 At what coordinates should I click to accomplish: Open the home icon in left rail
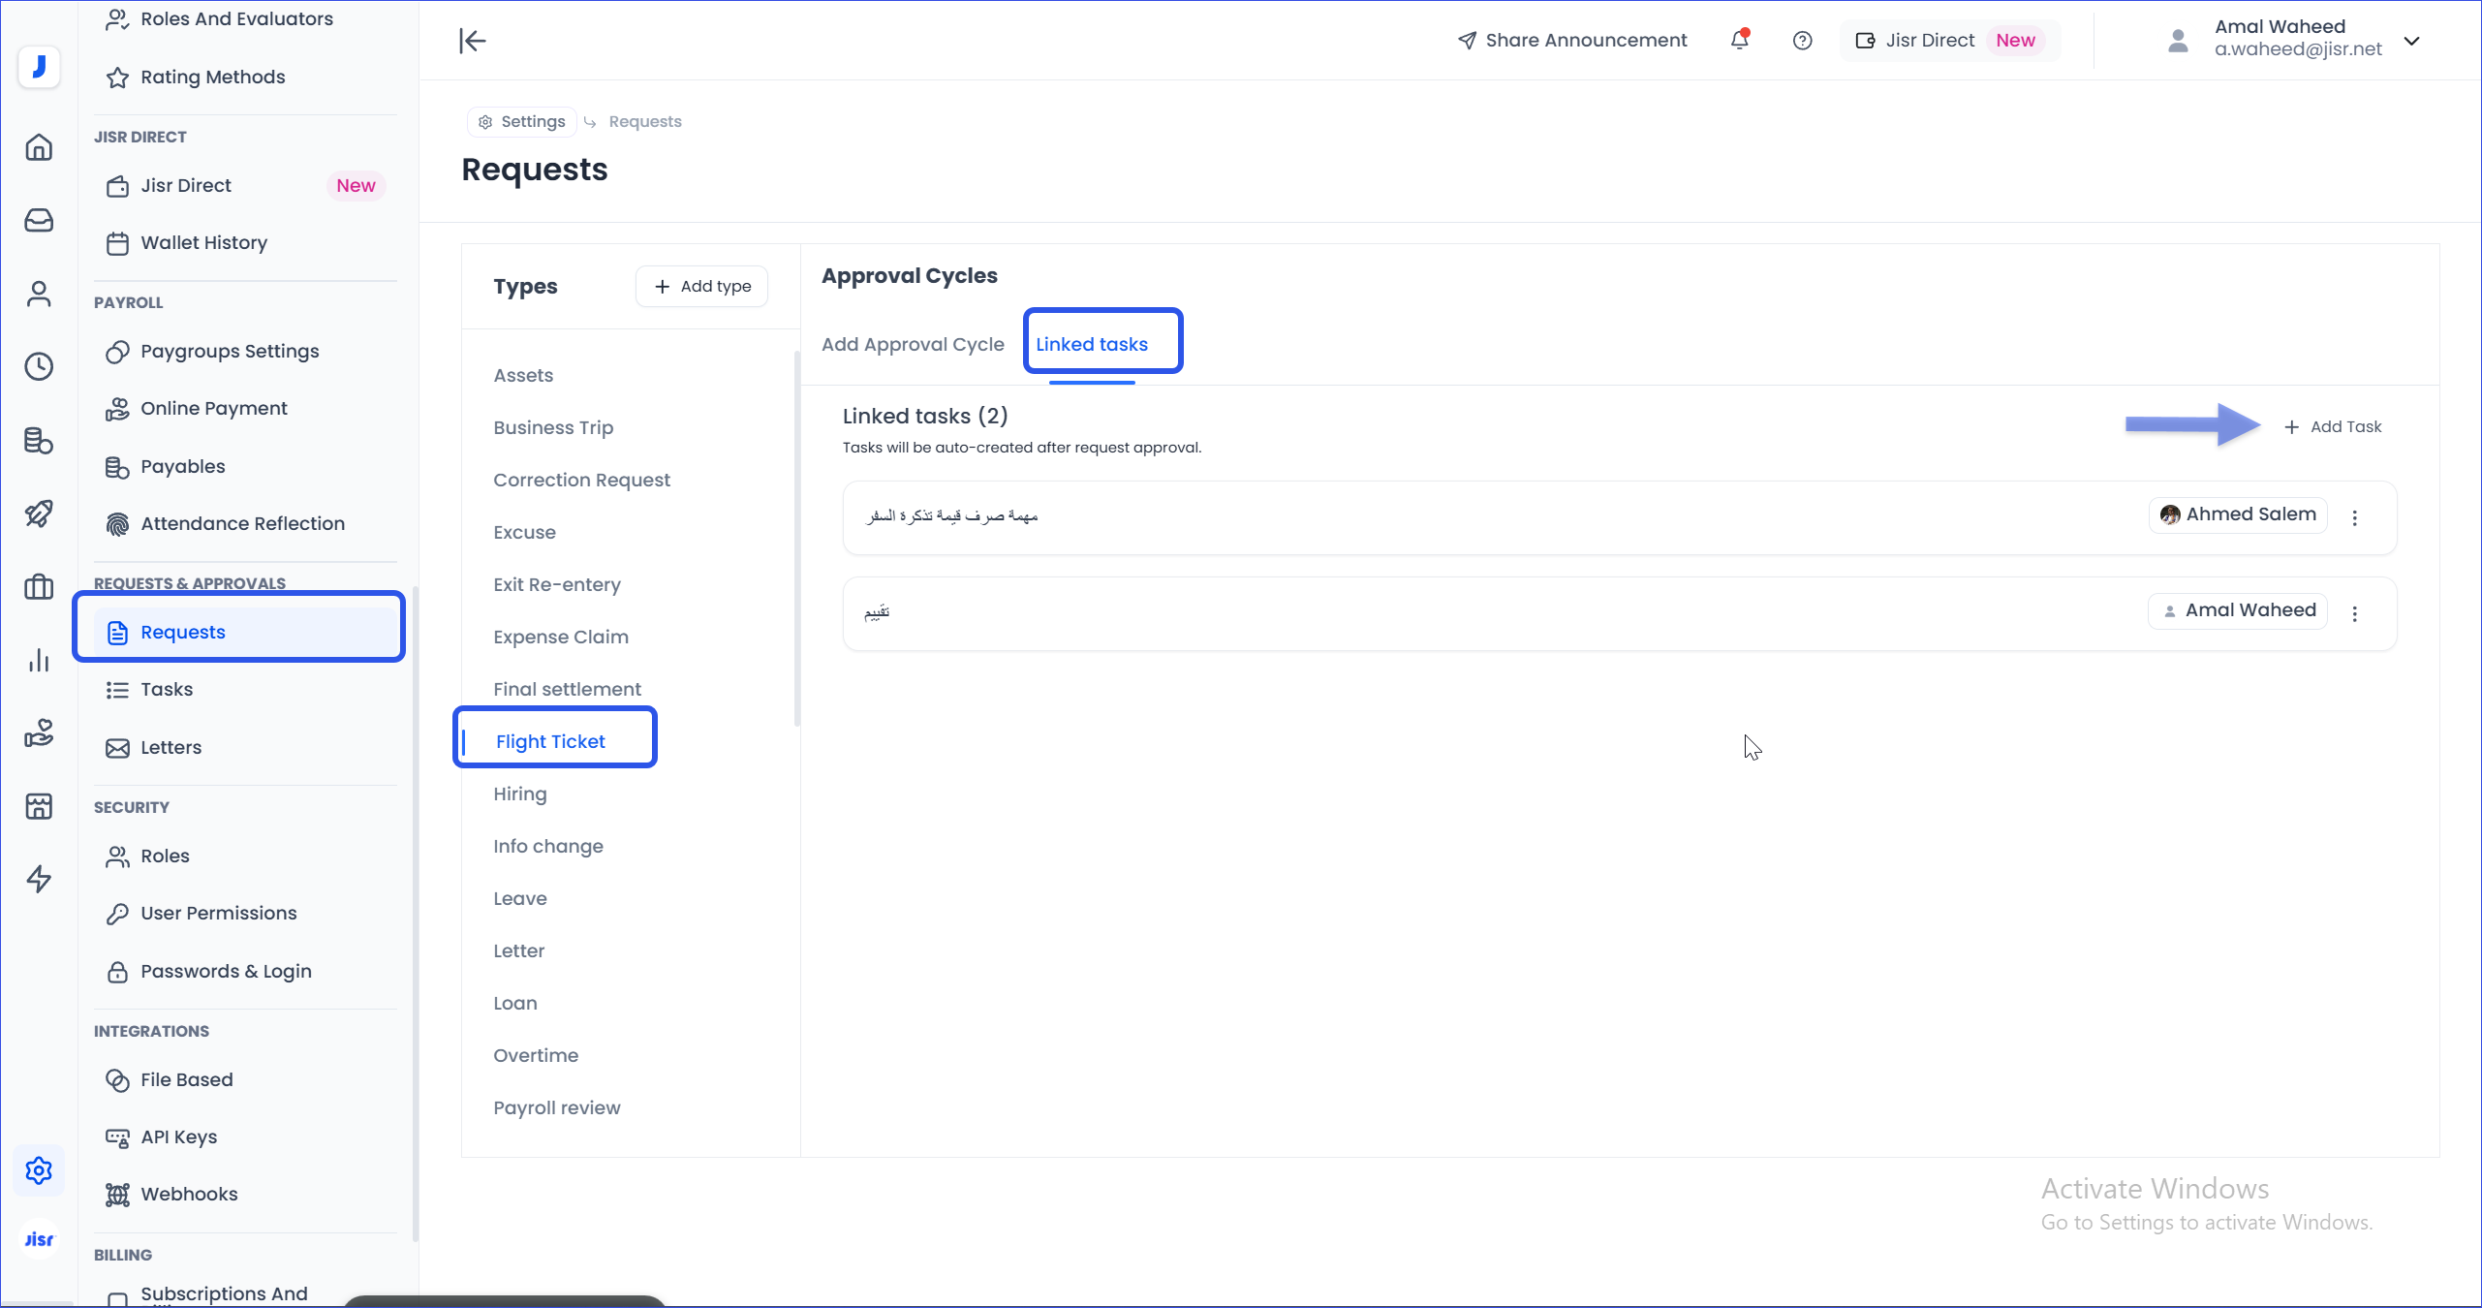click(39, 147)
